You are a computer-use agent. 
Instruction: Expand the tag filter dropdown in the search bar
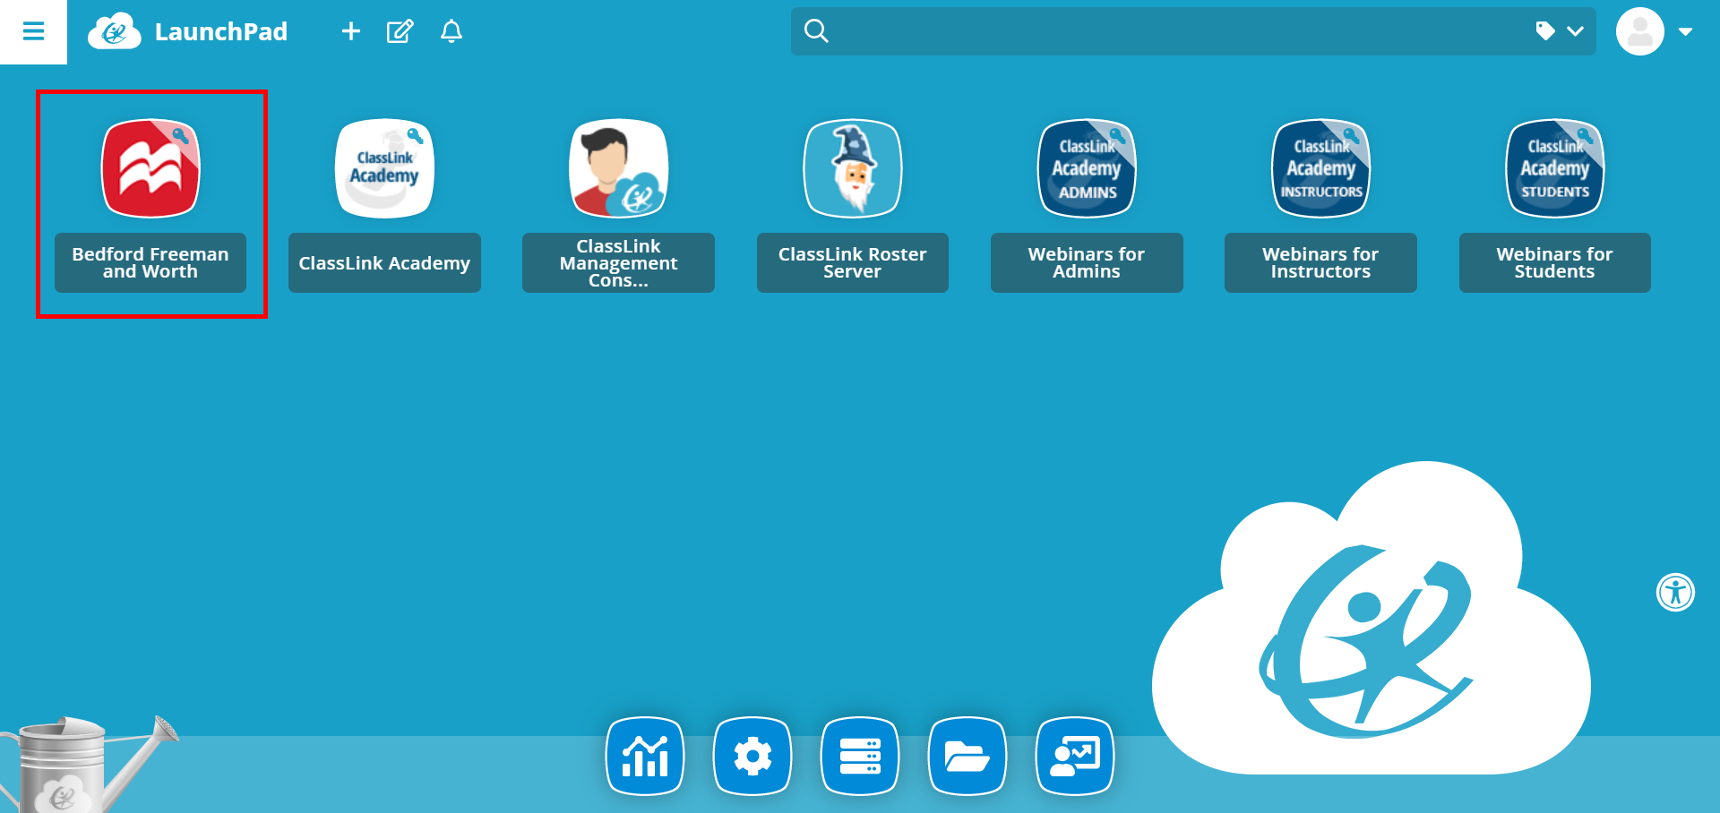click(1560, 31)
